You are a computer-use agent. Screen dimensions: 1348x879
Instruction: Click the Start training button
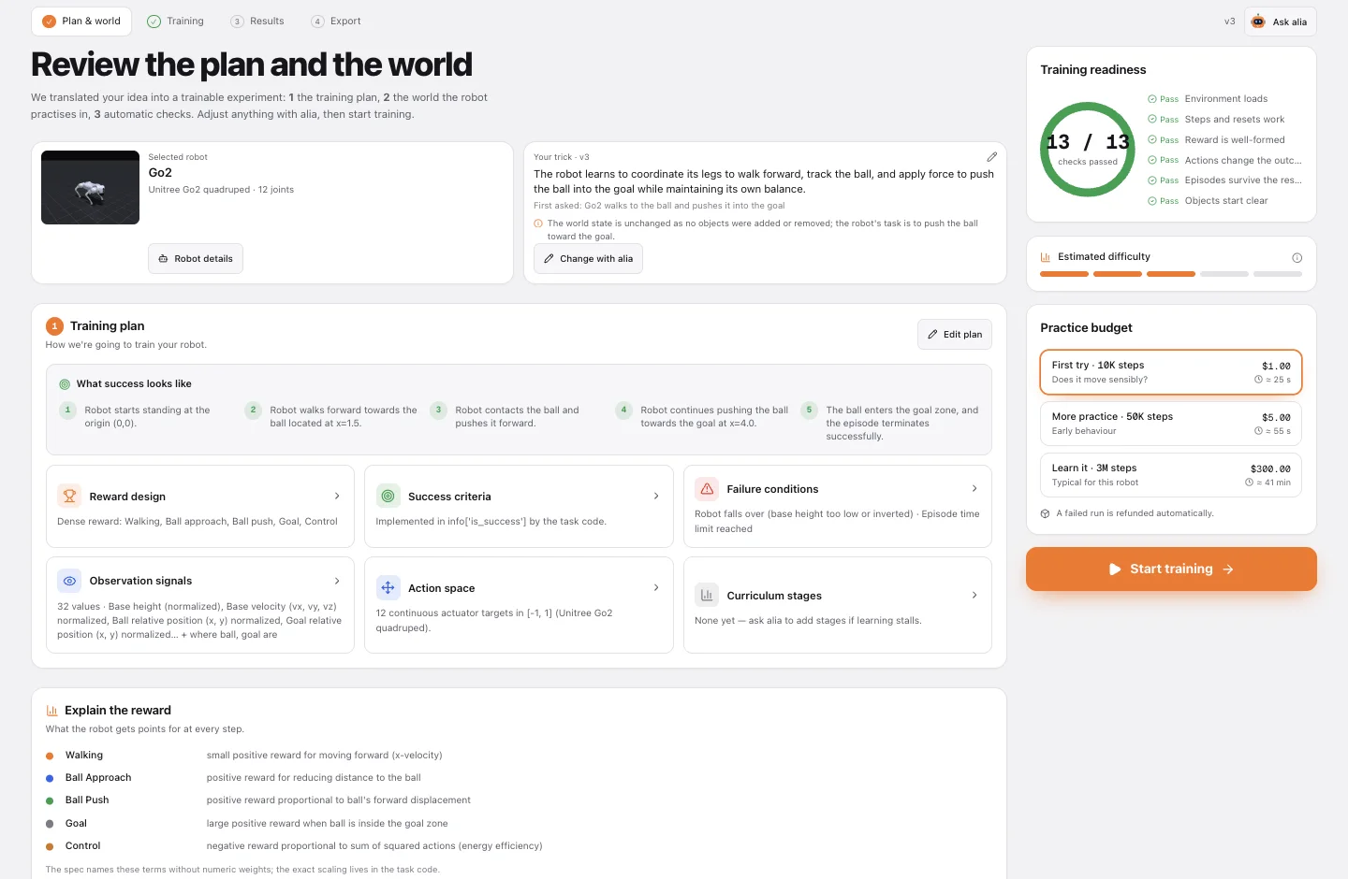tap(1171, 569)
